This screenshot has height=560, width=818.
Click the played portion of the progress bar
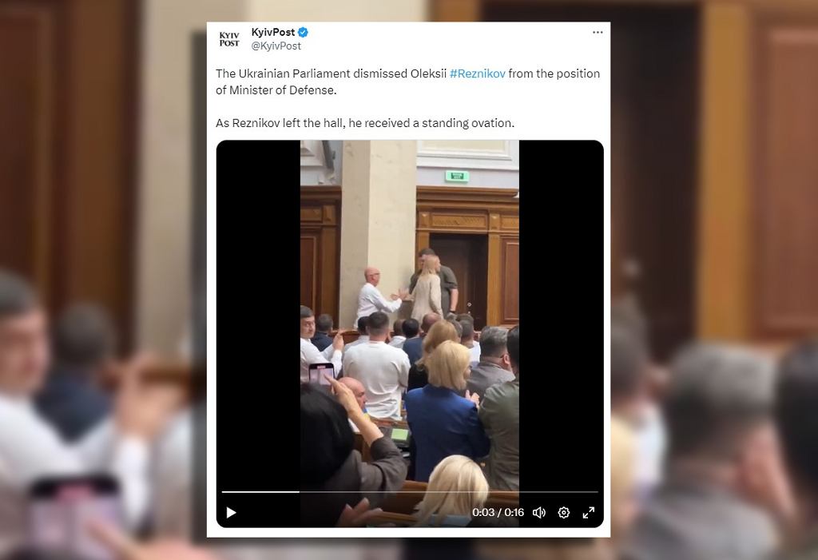coord(260,491)
